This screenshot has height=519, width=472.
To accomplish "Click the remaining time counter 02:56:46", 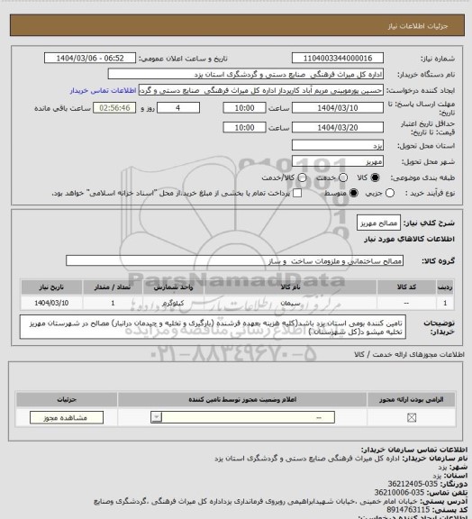I will point(114,108).
